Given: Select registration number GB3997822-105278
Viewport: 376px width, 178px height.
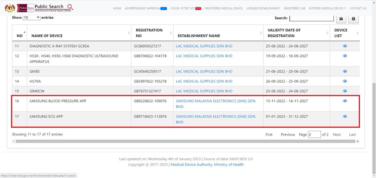Looking at the screenshot, I should (150, 81).
